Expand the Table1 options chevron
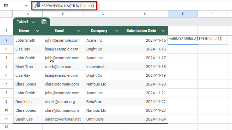The height and width of the screenshot is (130, 232). (x=33, y=22)
